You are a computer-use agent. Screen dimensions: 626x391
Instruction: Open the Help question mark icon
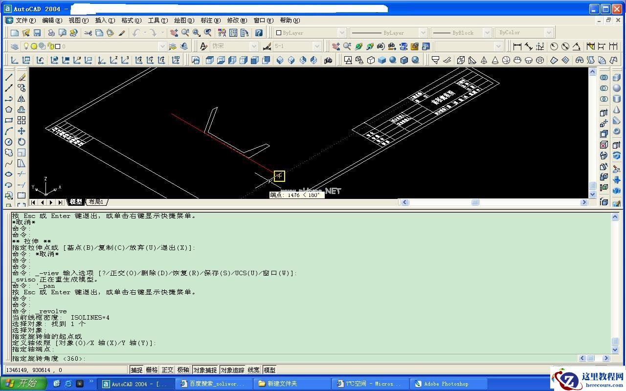point(259,33)
